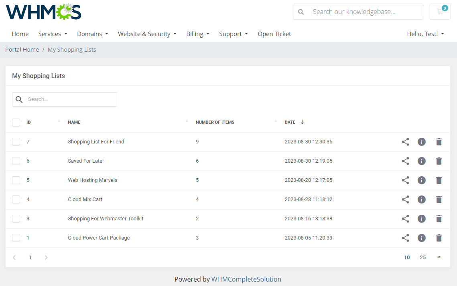Image resolution: width=457 pixels, height=286 pixels.
Task: Share the Cloud Mix Cart list
Action: 405,199
